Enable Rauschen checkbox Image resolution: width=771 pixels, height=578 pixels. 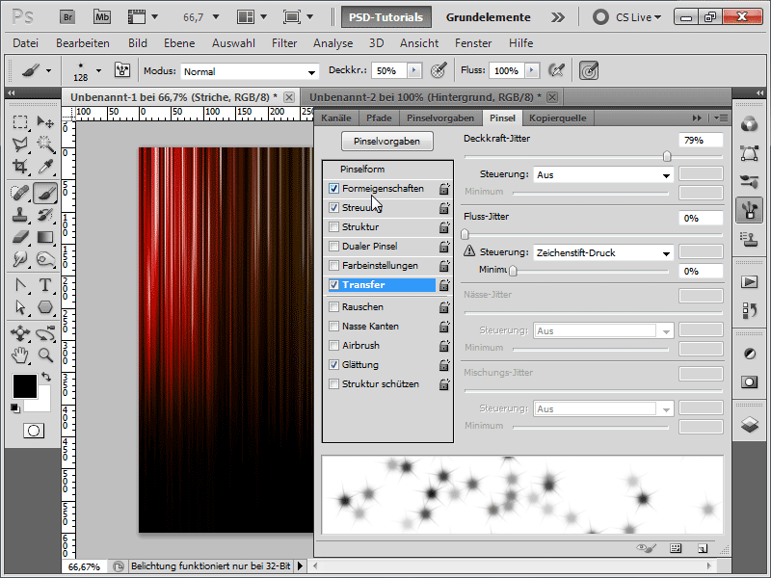pos(333,306)
